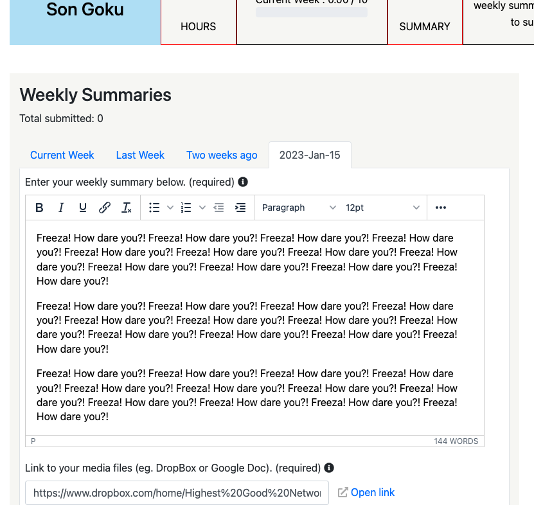Focus the Dropbox media link input field

pos(177,493)
